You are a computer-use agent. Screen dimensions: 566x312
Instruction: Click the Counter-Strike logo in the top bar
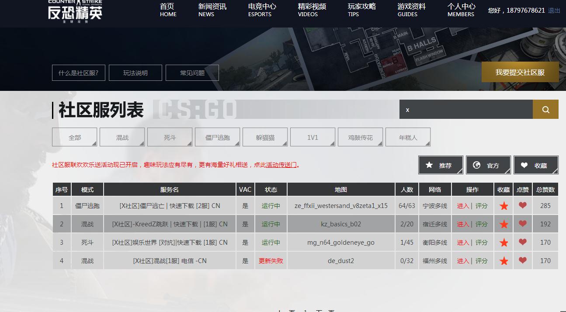tap(74, 12)
